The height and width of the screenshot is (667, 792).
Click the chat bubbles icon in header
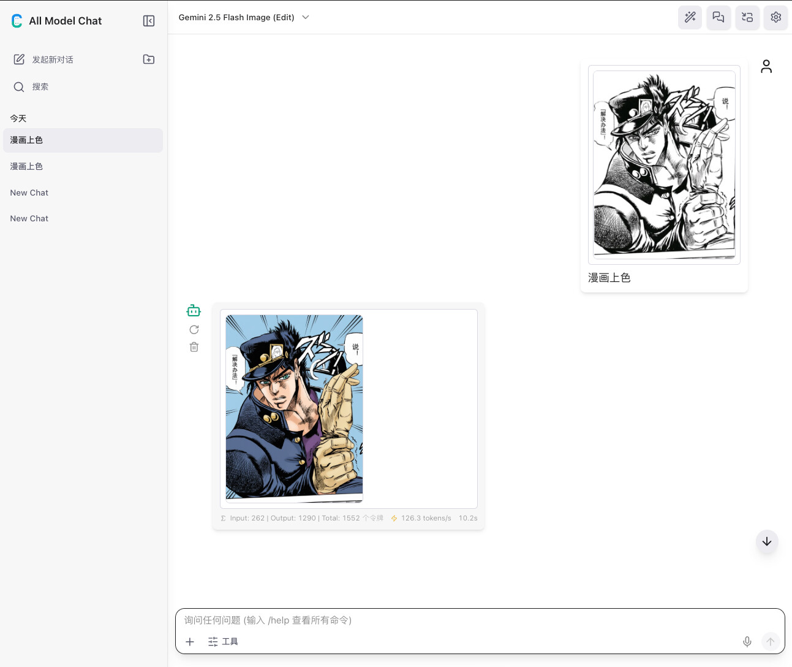point(718,17)
